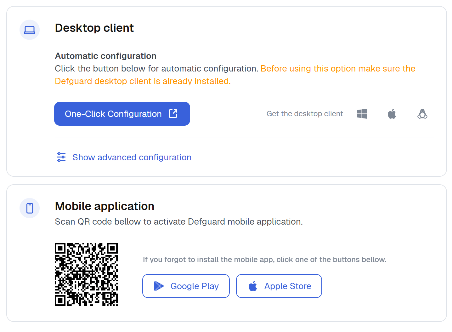This screenshot has height=332, width=452.
Task: Click the mobile activation QR code
Action: click(86, 274)
